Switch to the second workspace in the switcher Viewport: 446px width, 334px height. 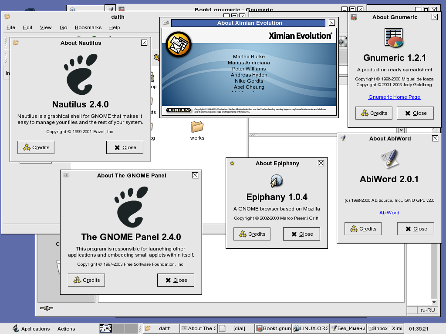click(x=118, y=328)
